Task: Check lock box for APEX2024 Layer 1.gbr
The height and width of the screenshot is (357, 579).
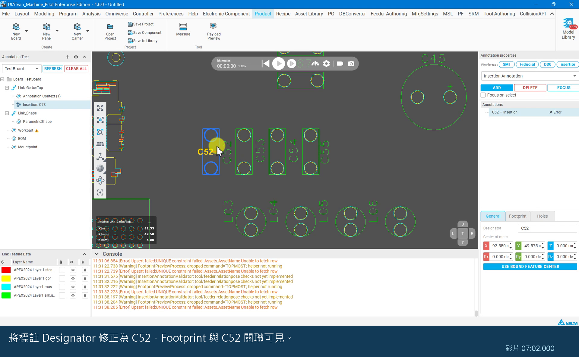Action: tap(62, 279)
